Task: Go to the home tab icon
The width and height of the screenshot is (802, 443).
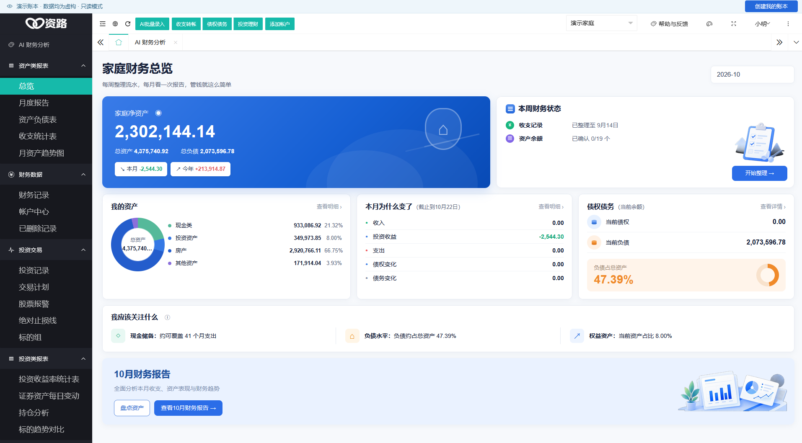Action: 119,42
